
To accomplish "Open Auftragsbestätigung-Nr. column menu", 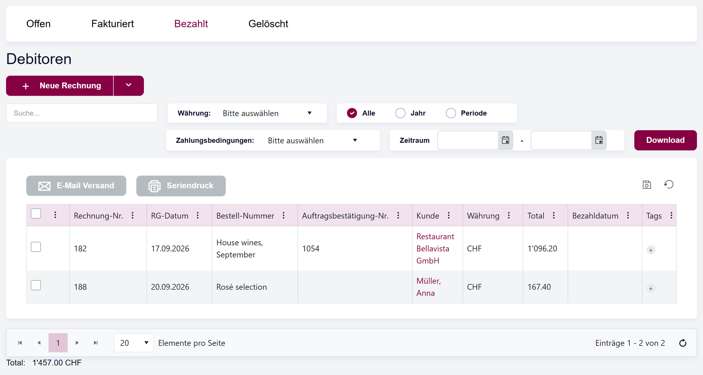I will coord(398,216).
